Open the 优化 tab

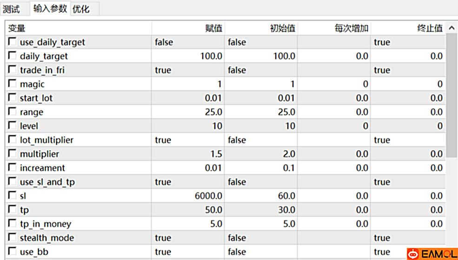click(x=81, y=9)
